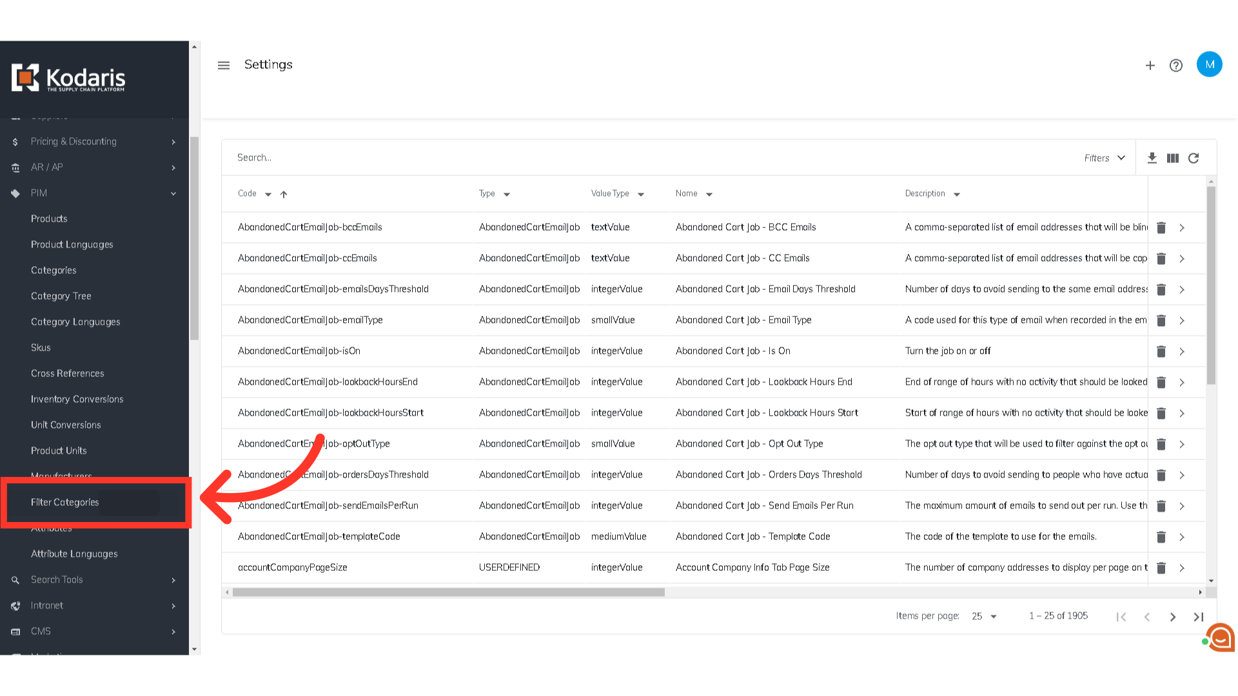Screen dimensions: 1238x696
Task: Click the refresh table icon
Action: tap(1194, 158)
